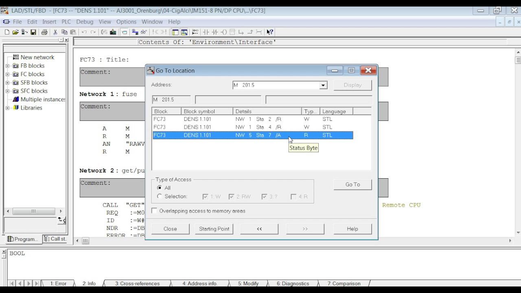
Task: Click the Download to PLC icon
Action: 113,32
